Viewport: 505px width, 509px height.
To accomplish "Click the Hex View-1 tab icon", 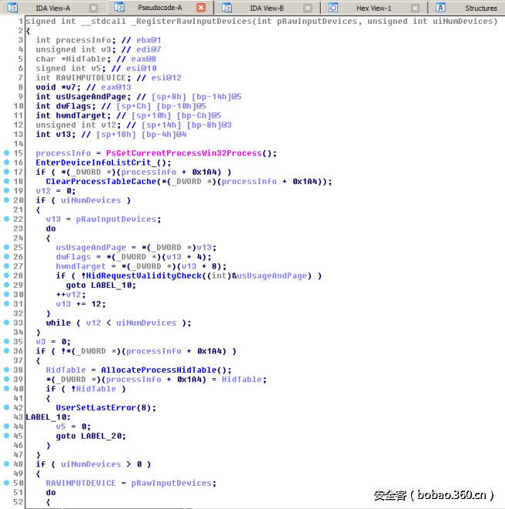I will (x=333, y=8).
